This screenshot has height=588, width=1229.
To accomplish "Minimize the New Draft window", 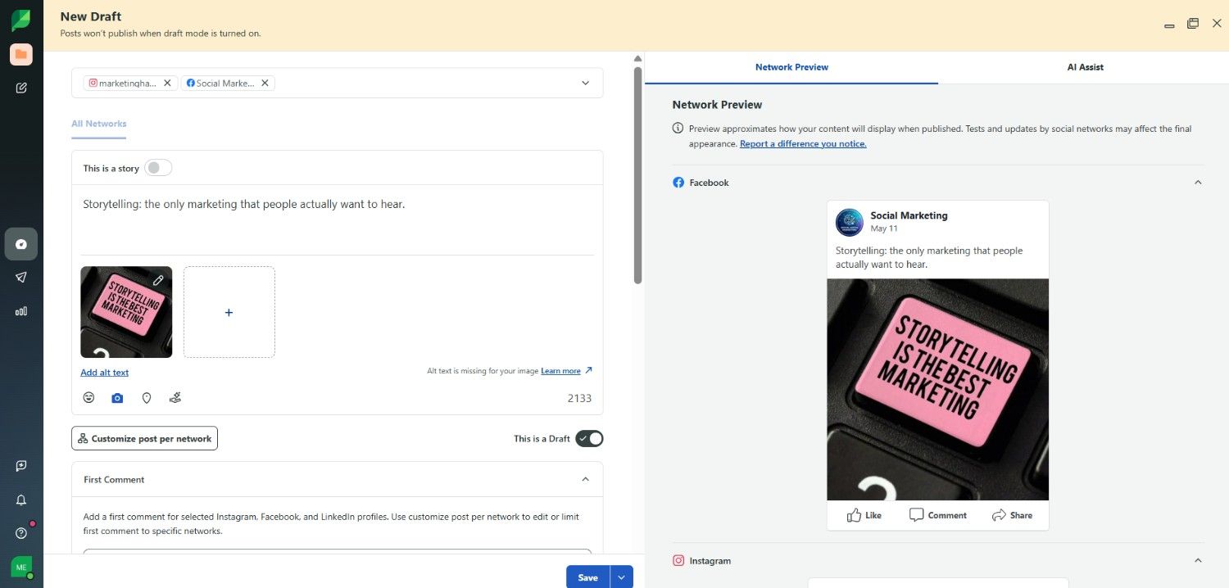I will [1169, 25].
